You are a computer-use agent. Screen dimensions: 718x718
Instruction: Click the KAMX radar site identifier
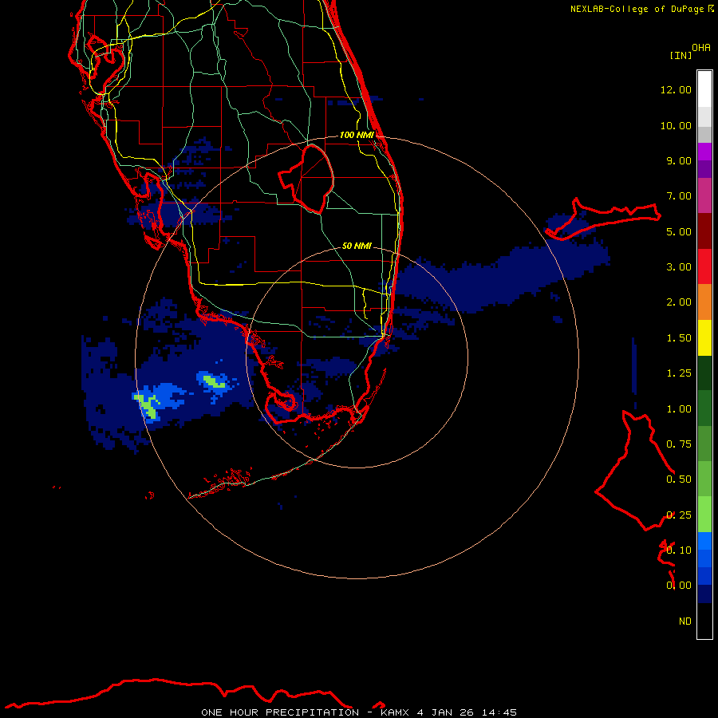395,712
